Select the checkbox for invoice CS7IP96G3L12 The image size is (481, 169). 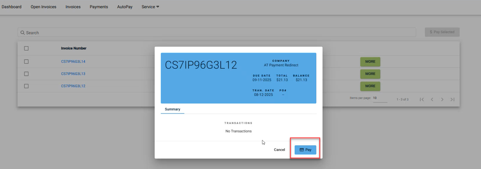click(x=26, y=86)
